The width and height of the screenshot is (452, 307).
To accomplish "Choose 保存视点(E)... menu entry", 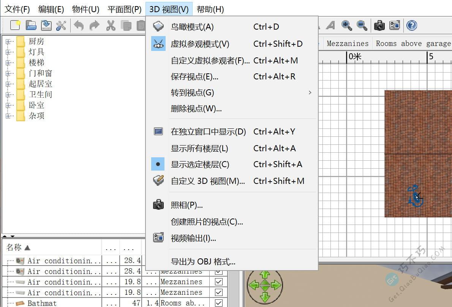I will pyautogui.click(x=232, y=77).
